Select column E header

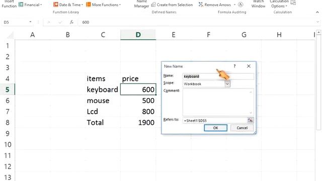174,35
